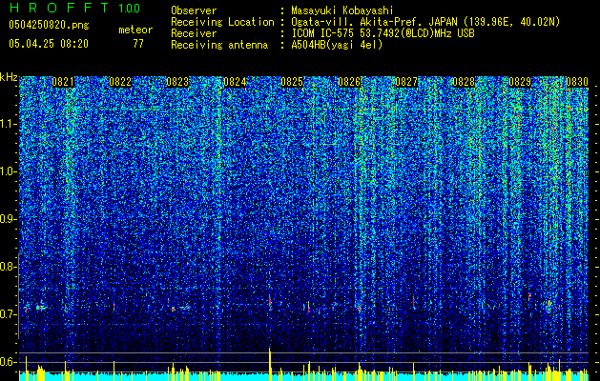Click the 1.0 kHz axis label
Screen dimensions: 600x381
[x=9, y=171]
